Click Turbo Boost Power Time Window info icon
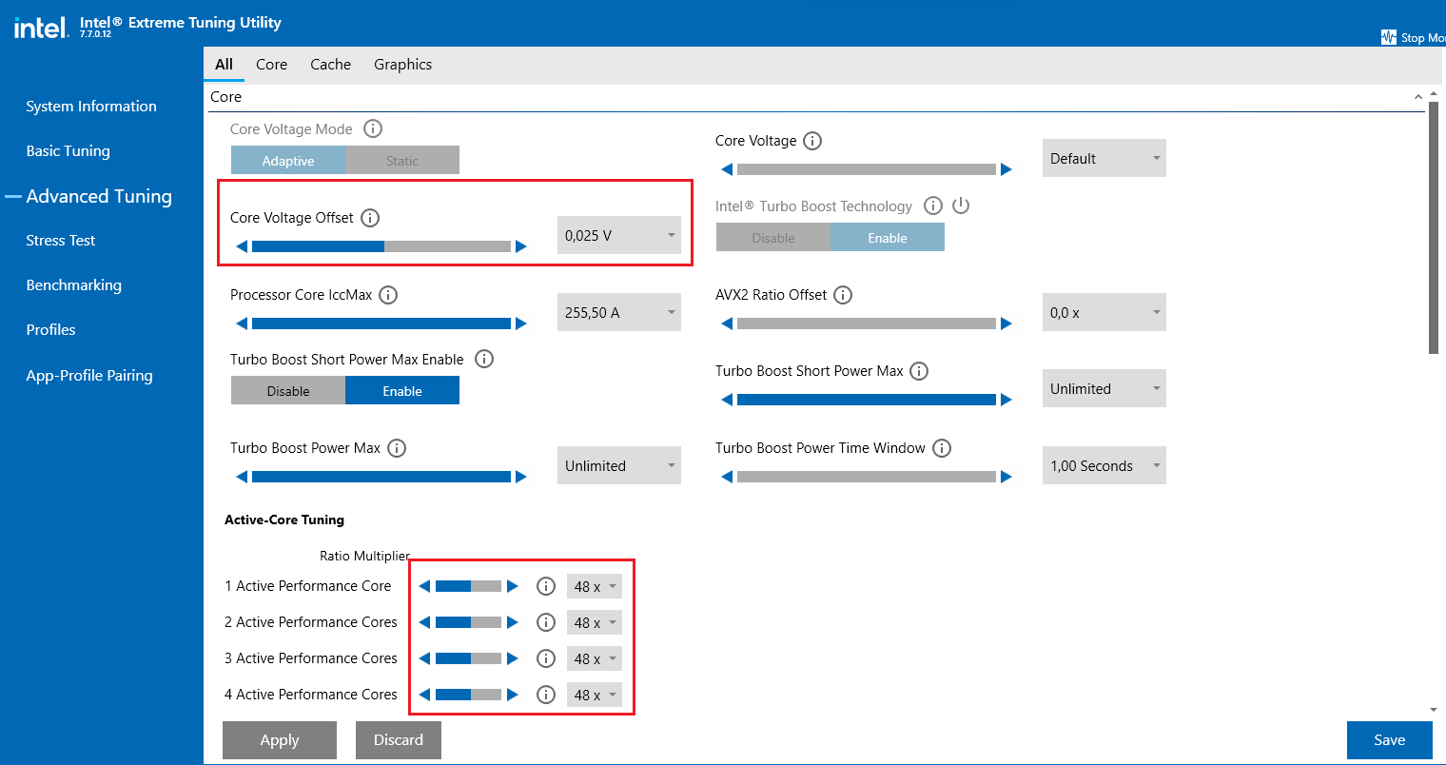The height and width of the screenshot is (765, 1446). pos(942,448)
